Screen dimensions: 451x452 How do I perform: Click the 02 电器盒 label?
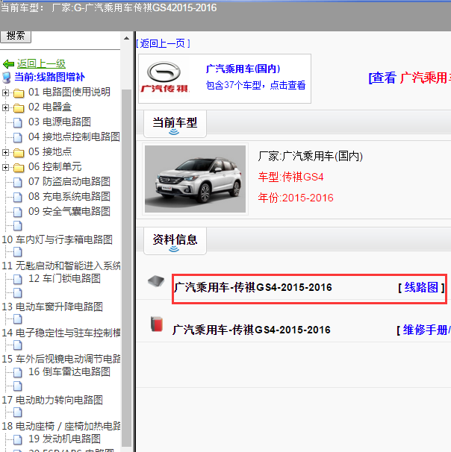click(x=50, y=107)
